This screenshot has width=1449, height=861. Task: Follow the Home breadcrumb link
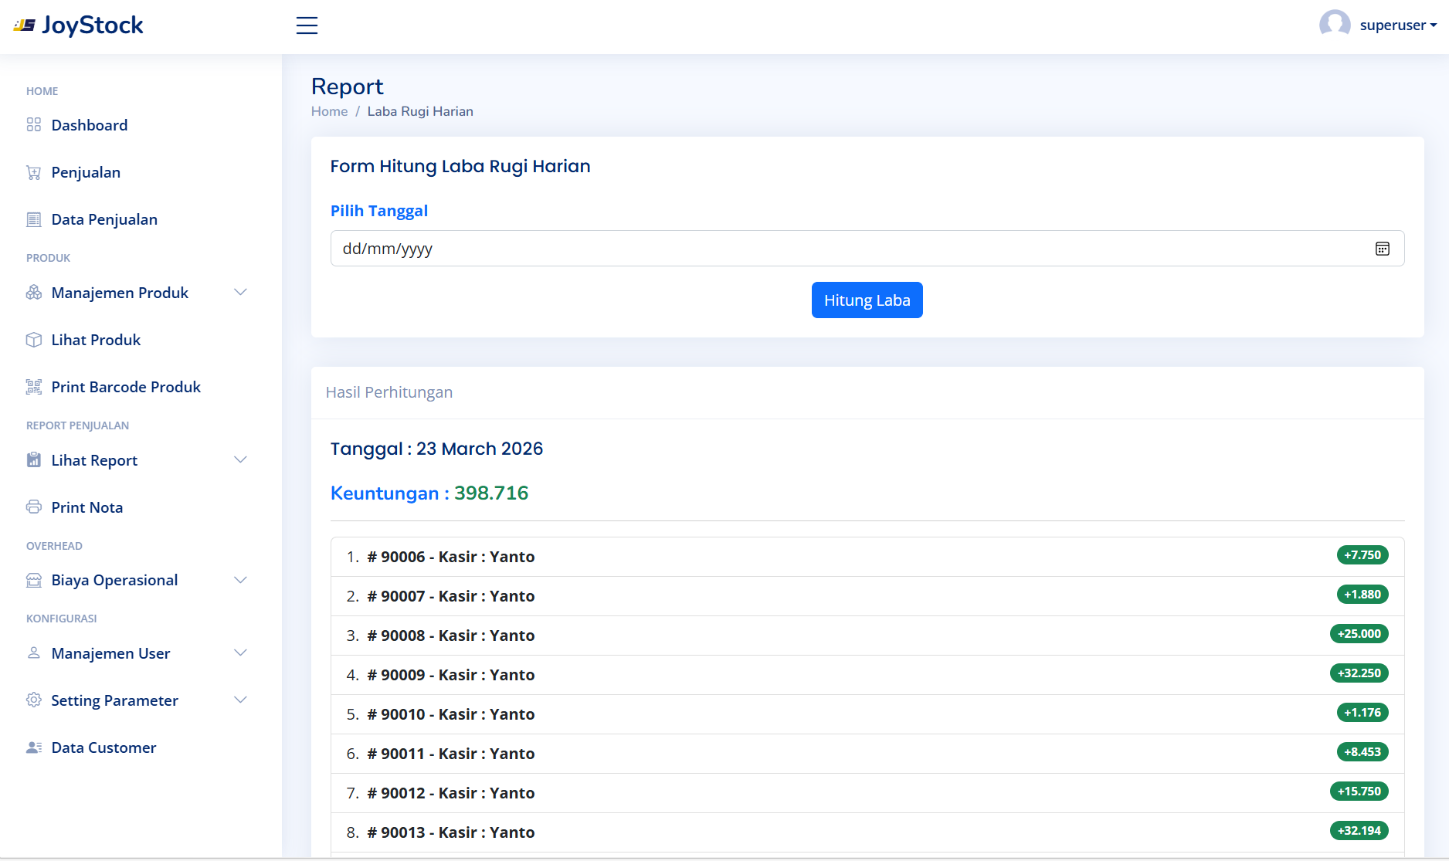330,111
